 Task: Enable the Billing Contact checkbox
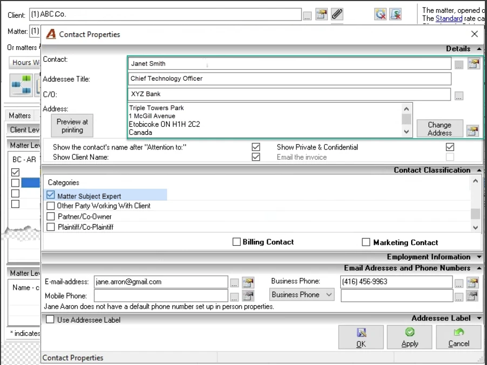tap(237, 242)
